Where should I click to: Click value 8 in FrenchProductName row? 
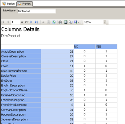[57, 105]
